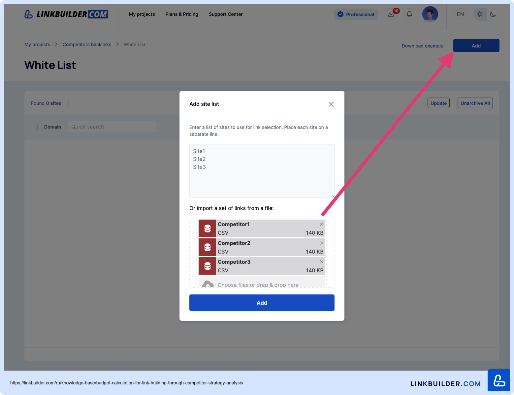Click the Choose files upload area

coord(258,284)
